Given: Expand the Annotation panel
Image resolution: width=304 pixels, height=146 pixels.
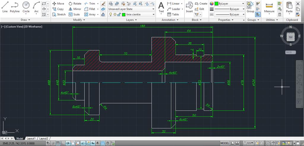Looking at the screenshot, I should [170, 20].
